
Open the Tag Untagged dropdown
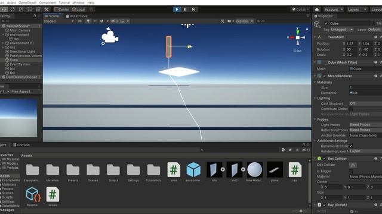341,30
